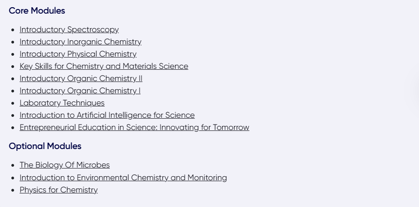Select the Introductory Organic Chemistry II link
Screen dimensions: 419x207
81,78
